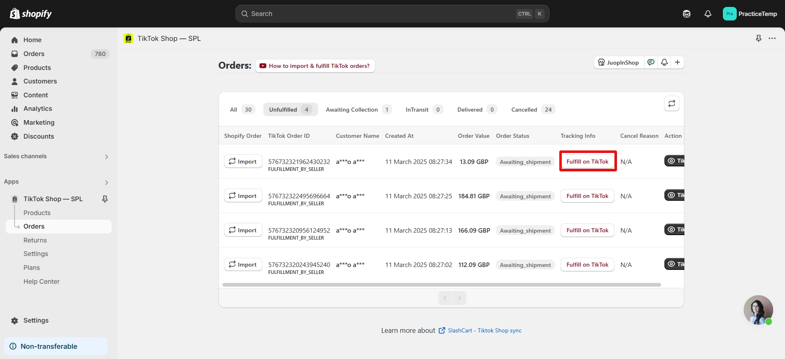This screenshot has height=359, width=785.
Task: Import order 576732322495696664
Action: [x=243, y=196]
